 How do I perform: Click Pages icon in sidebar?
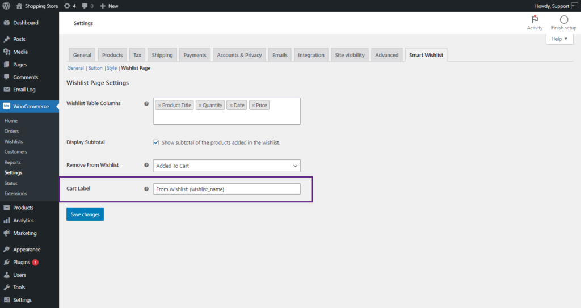tap(7, 65)
